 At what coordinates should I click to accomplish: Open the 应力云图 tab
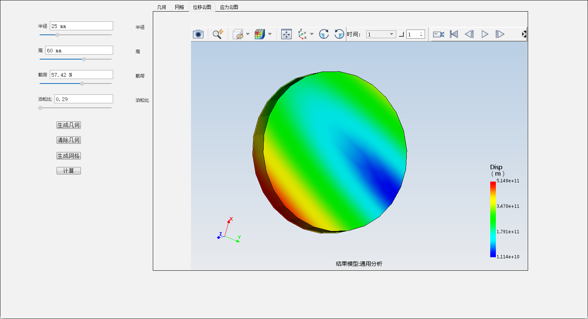click(x=229, y=7)
